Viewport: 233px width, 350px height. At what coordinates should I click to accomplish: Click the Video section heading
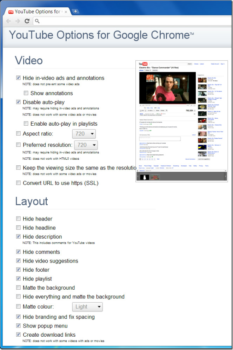(29, 60)
